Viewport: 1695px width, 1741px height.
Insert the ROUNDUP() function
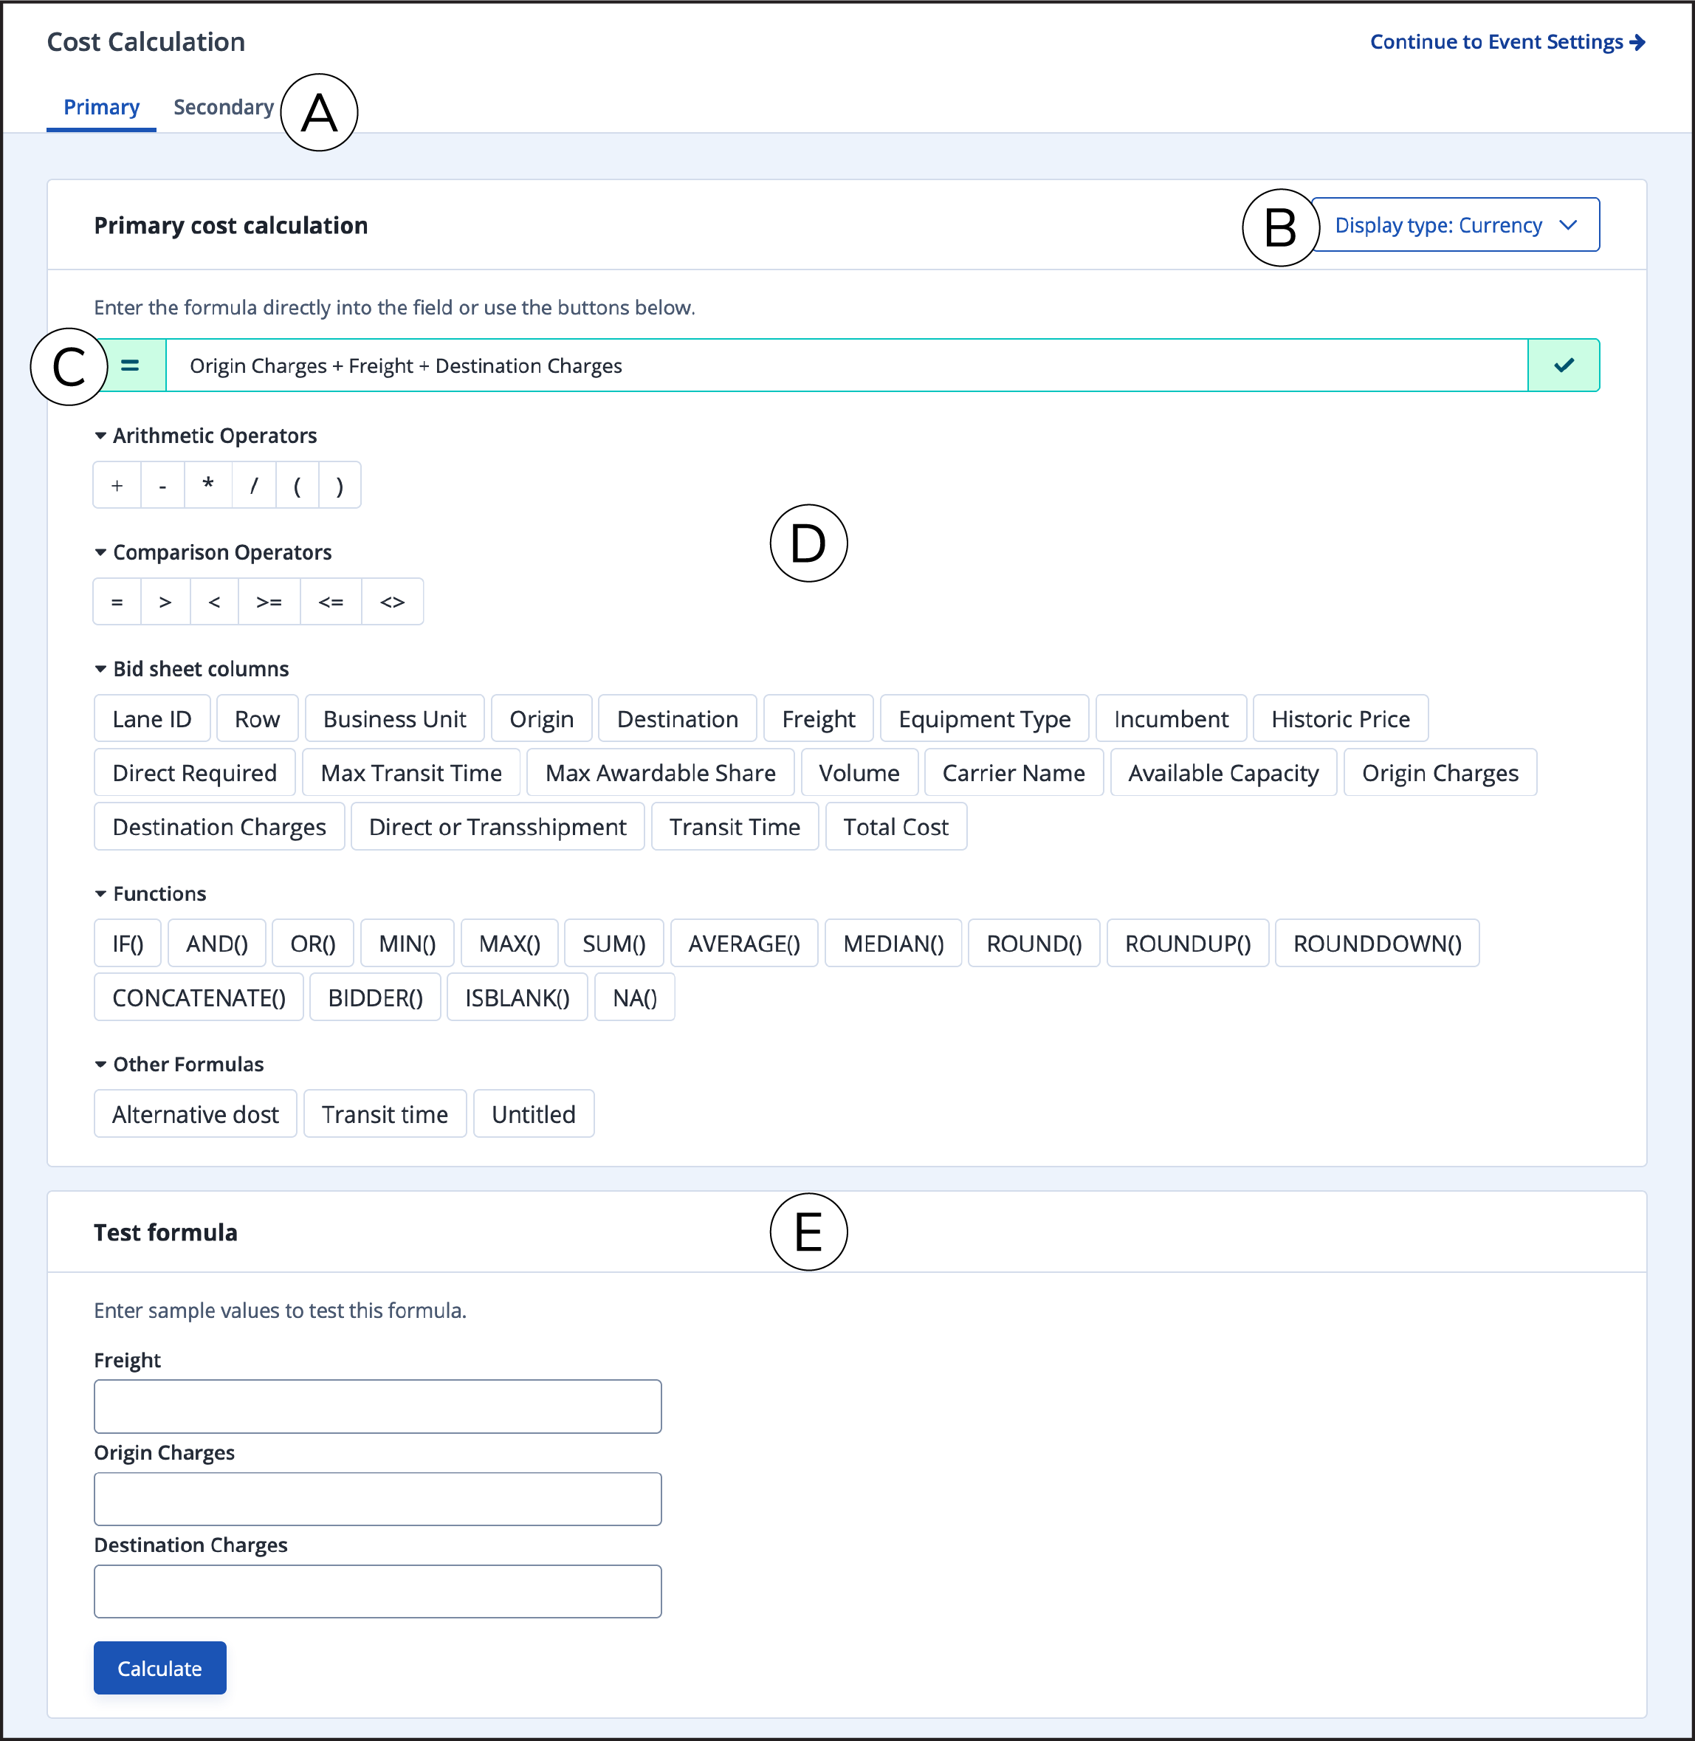pos(1188,944)
